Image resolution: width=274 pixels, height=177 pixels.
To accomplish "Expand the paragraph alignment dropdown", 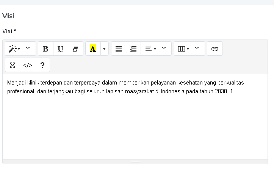I will 156,49.
